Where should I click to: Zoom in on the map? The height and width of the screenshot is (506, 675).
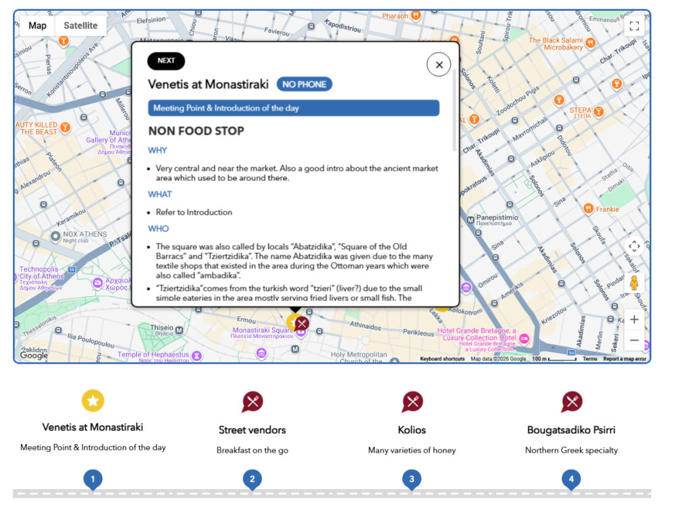pyautogui.click(x=634, y=320)
